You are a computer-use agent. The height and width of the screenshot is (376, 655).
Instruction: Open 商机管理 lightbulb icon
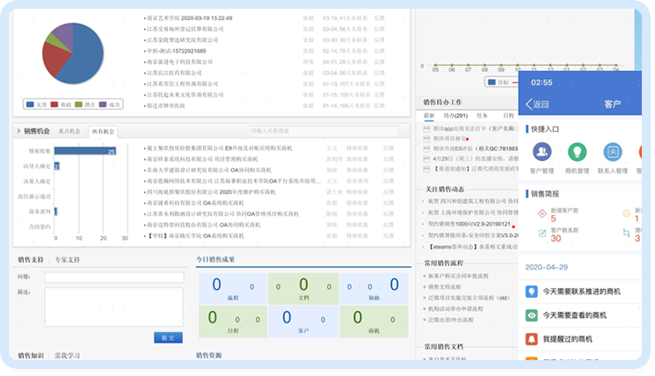pyautogui.click(x=578, y=151)
